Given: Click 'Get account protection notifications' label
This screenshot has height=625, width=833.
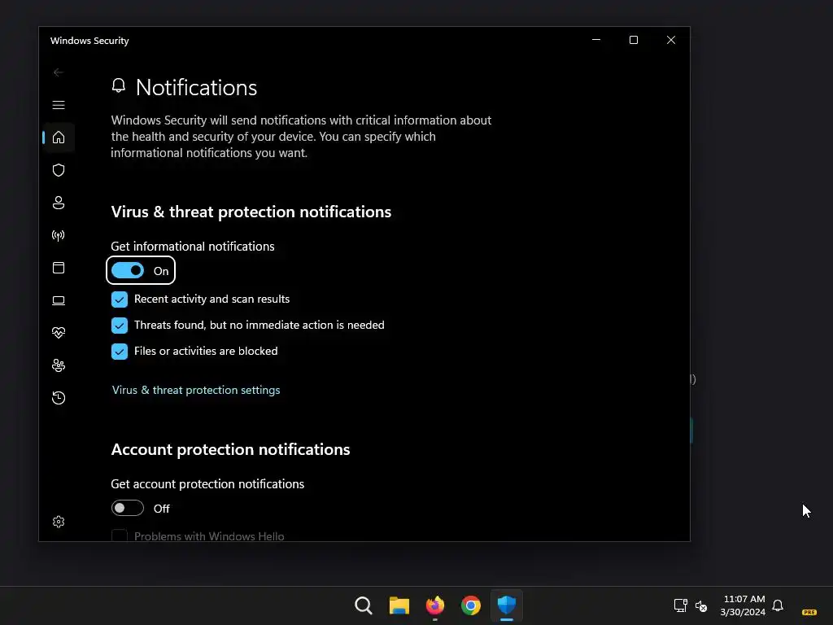Looking at the screenshot, I should point(207,484).
